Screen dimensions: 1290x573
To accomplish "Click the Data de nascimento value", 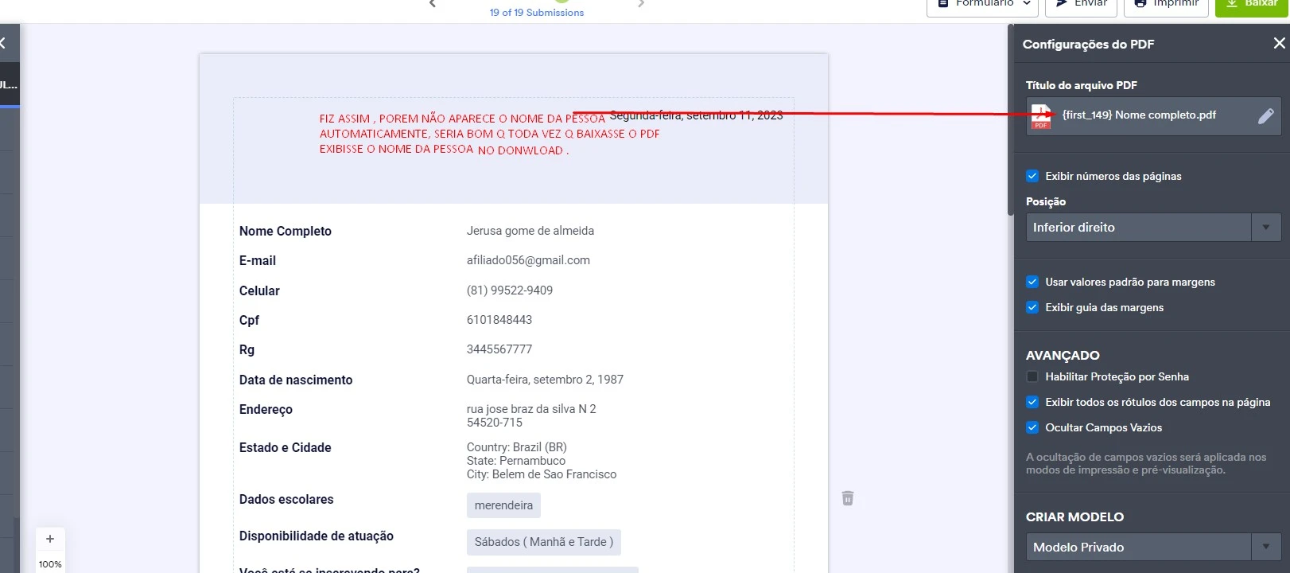I will coord(545,380).
